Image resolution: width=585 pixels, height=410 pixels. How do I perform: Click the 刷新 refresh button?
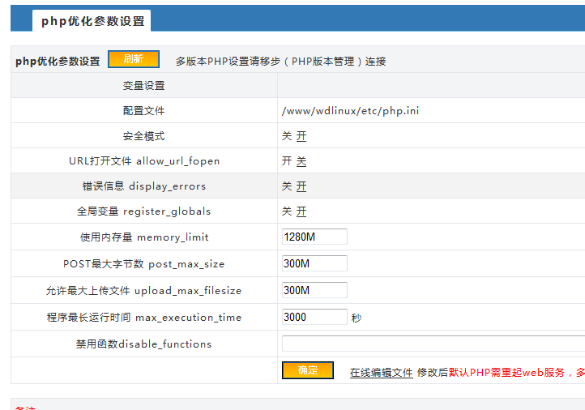tap(134, 59)
